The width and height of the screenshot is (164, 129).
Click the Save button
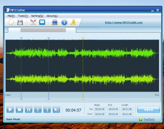click(x=149, y=109)
